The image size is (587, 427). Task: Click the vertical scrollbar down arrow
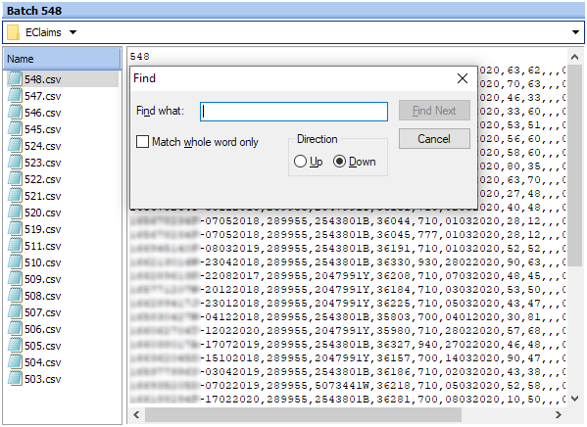pyautogui.click(x=574, y=399)
